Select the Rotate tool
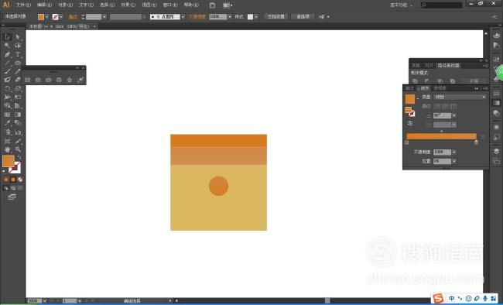This screenshot has height=305, width=503. pos(7,88)
